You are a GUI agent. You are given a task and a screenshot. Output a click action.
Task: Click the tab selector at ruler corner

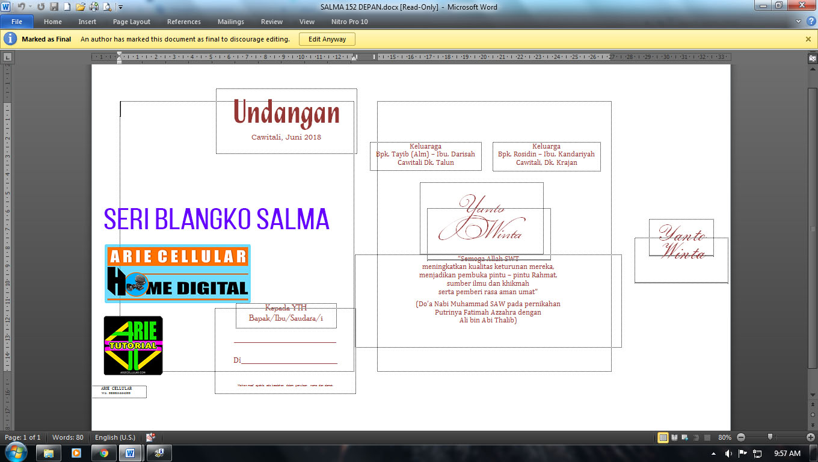7,57
